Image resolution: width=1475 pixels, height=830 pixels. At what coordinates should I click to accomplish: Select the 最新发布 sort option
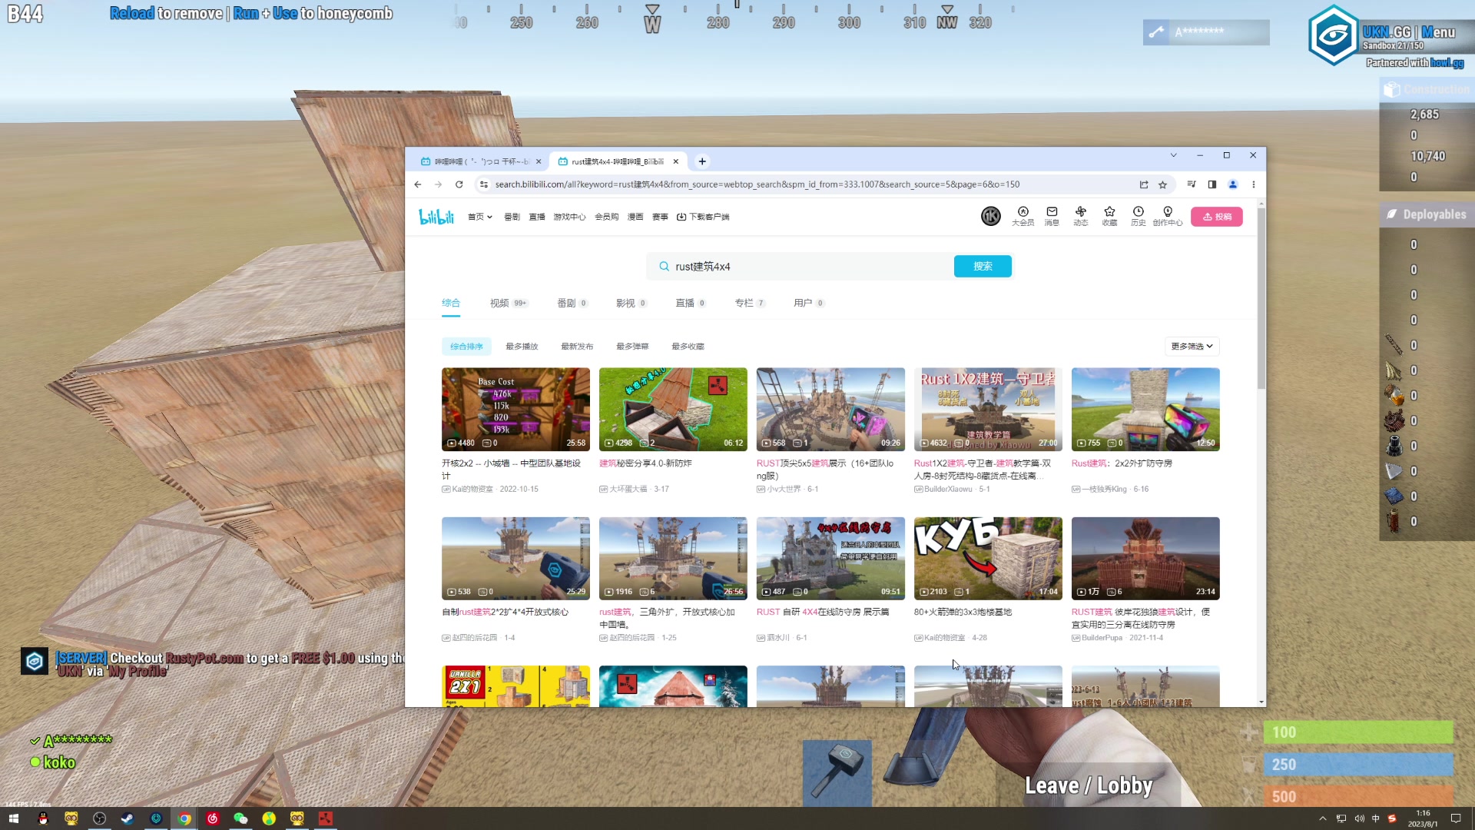577,347
